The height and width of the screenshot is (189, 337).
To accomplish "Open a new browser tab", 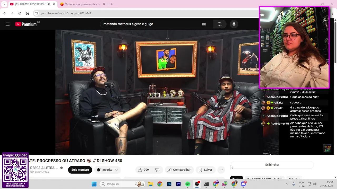I will 112,4.
